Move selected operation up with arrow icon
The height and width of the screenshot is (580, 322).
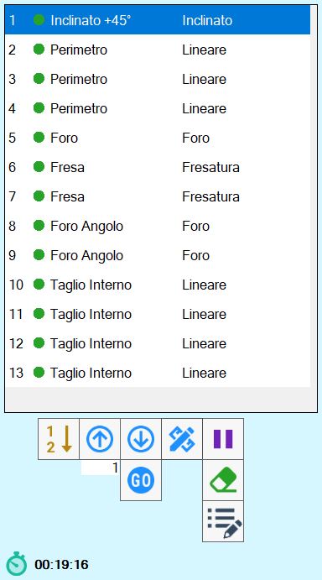(100, 439)
